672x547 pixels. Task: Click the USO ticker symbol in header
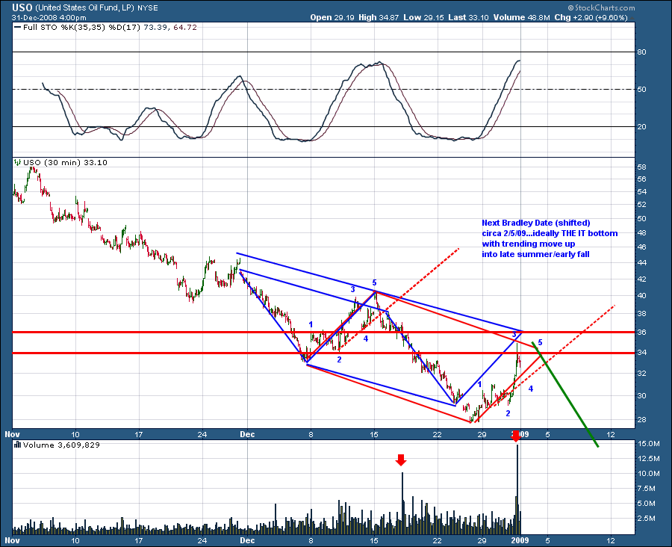point(22,7)
